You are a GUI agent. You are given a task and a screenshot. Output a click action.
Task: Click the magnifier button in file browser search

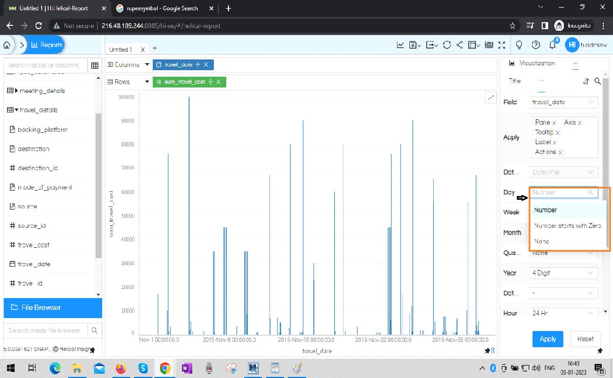point(94,330)
